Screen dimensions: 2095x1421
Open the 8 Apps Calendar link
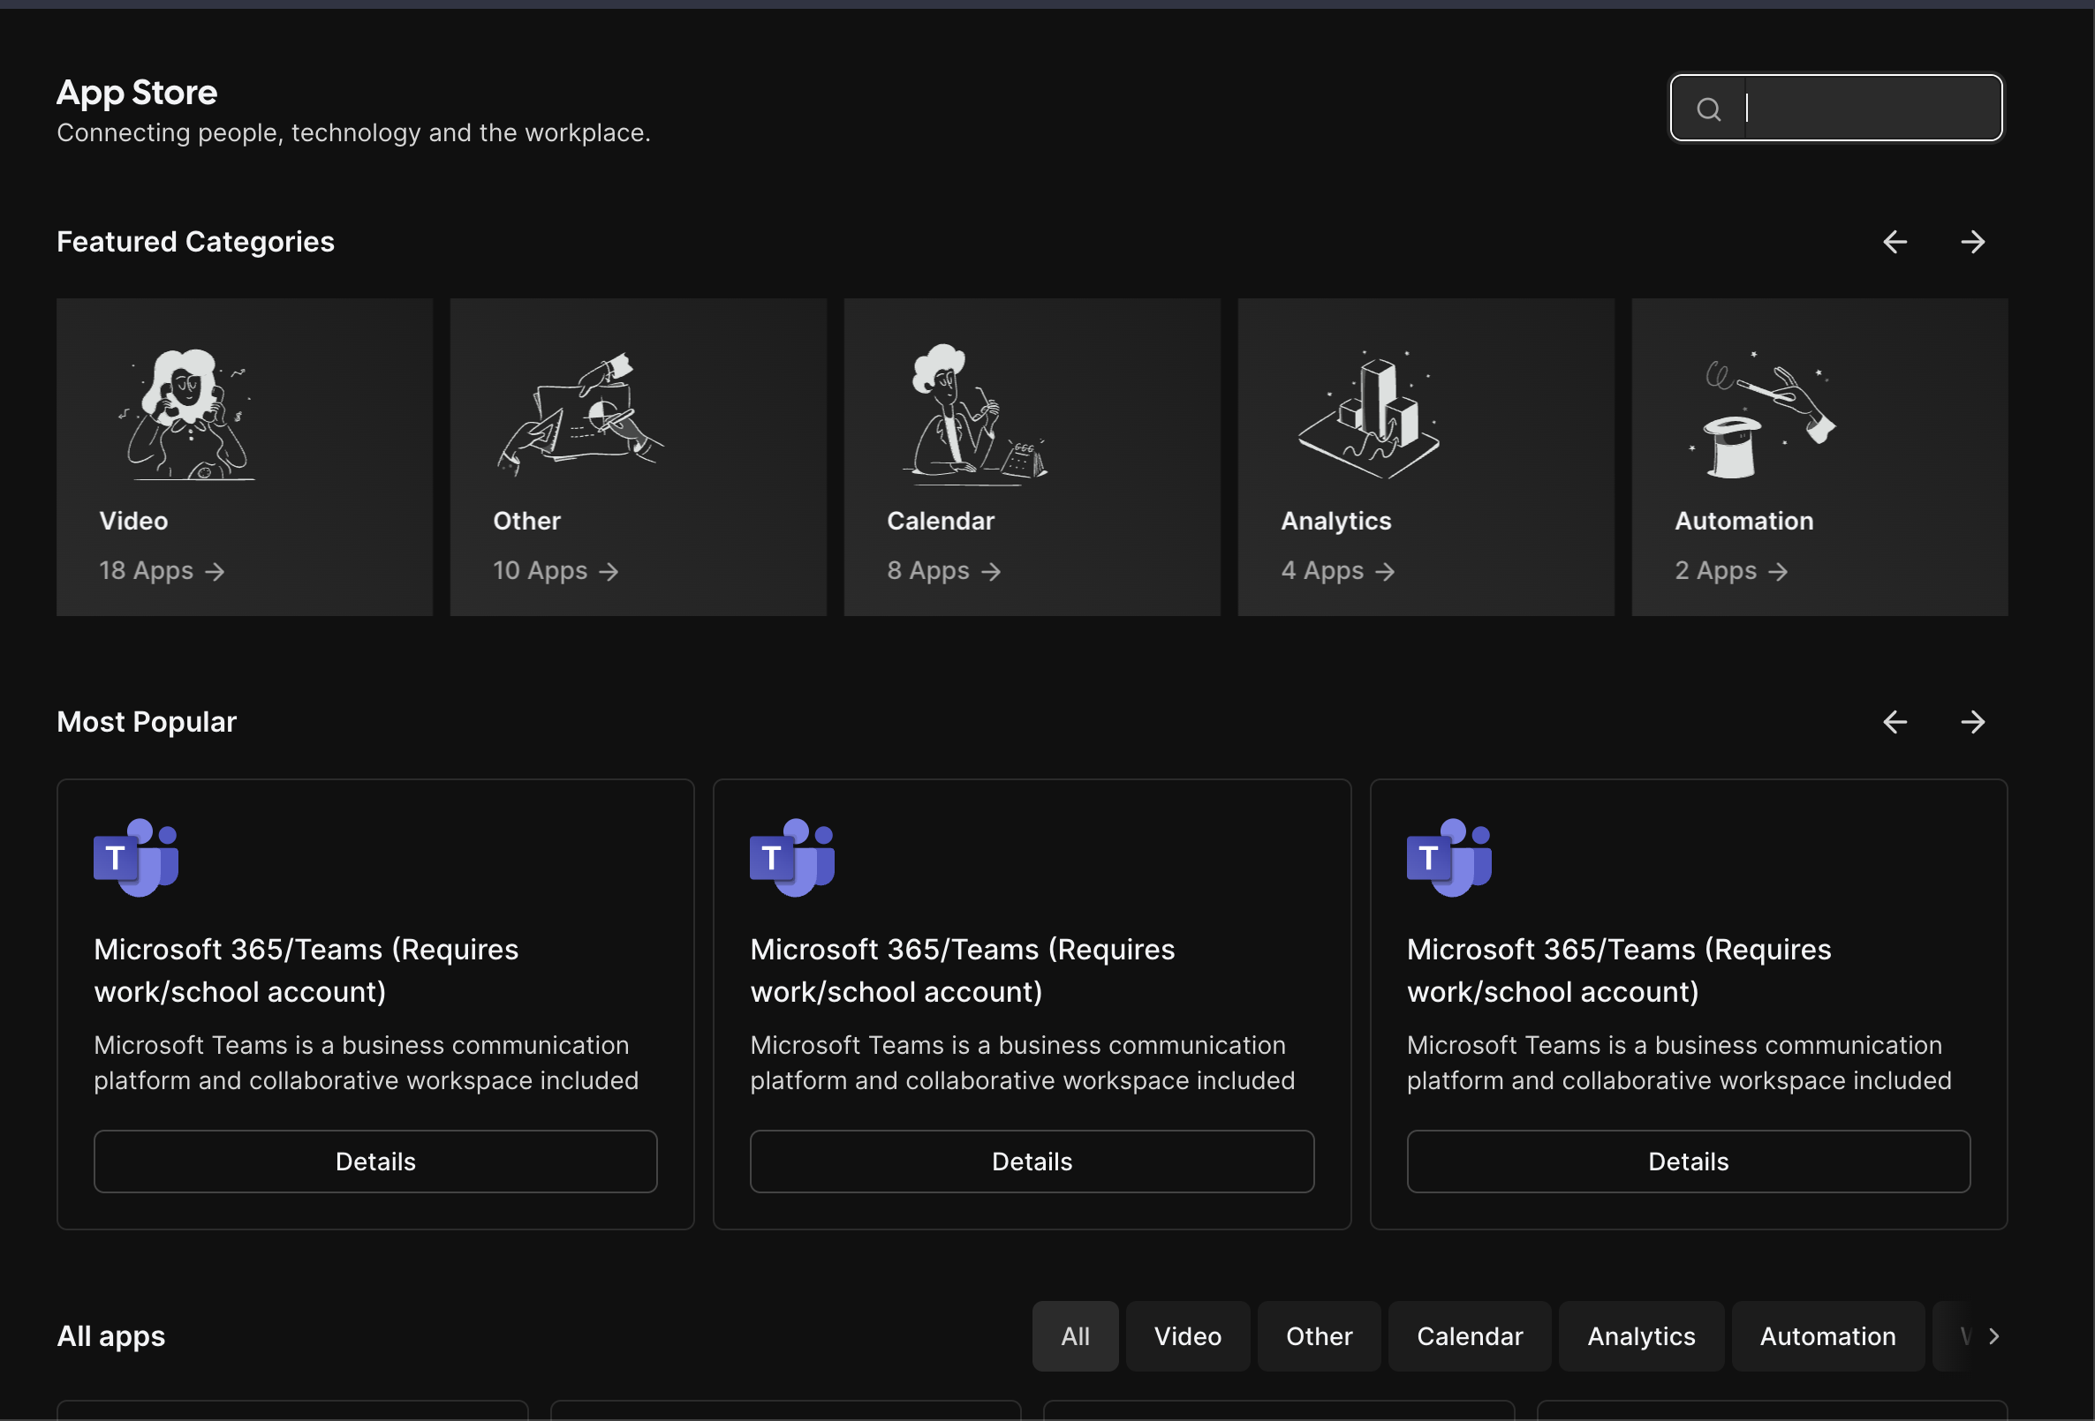[x=943, y=570]
